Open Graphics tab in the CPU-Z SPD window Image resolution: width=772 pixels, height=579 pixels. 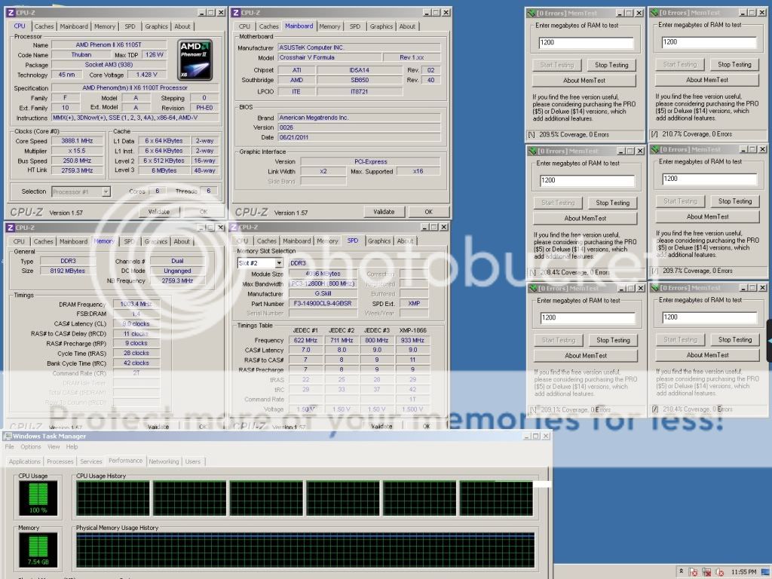pyautogui.click(x=379, y=241)
